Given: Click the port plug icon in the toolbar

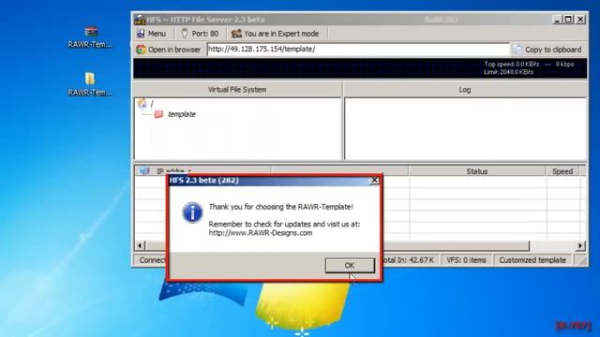Looking at the screenshot, I should (185, 34).
